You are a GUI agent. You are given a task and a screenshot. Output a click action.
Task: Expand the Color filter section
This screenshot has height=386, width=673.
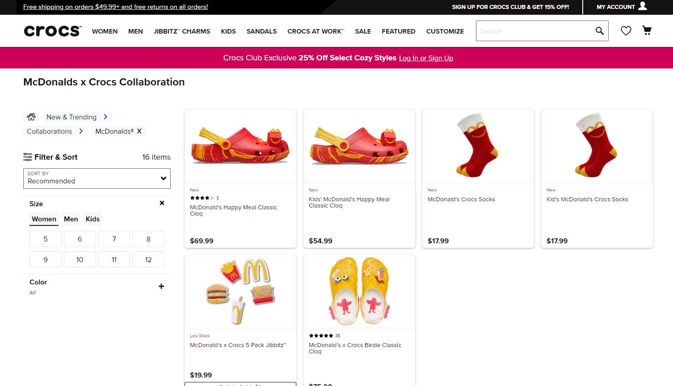(x=161, y=286)
